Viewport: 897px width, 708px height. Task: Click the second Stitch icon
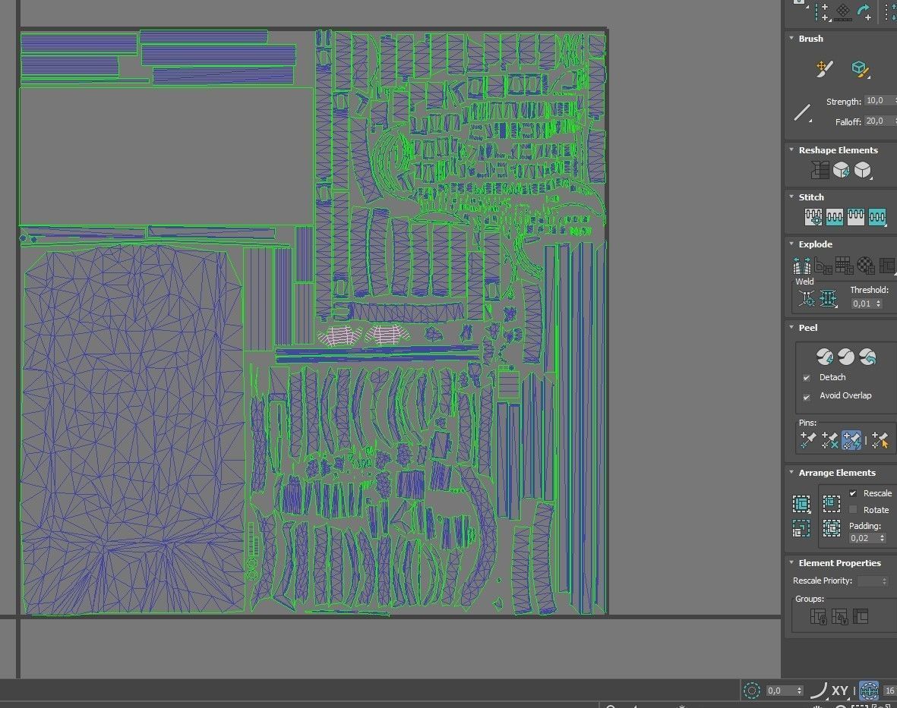tap(834, 216)
